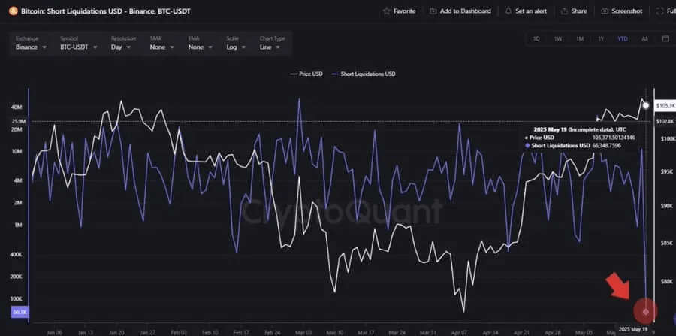Click the Share icon

click(x=563, y=11)
